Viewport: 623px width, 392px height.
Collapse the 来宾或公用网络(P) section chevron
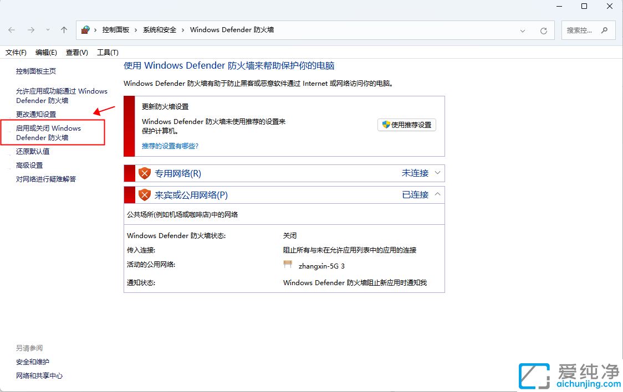(x=437, y=194)
